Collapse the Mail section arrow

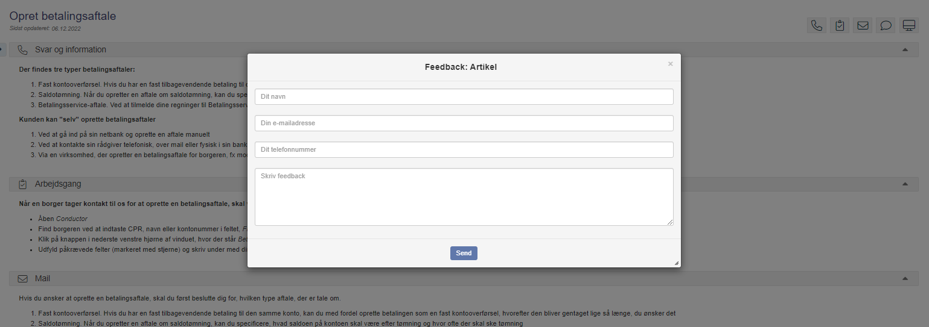pyautogui.click(x=905, y=279)
